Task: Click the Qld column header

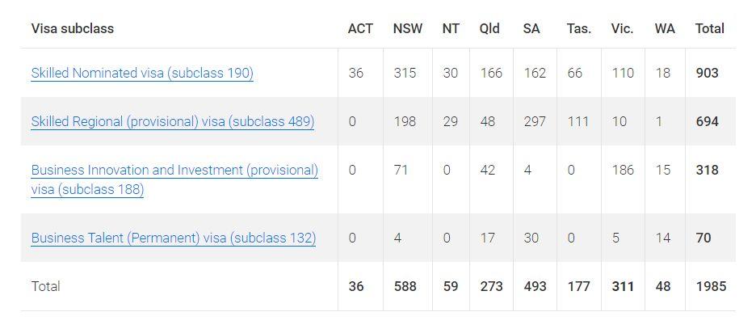Action: [489, 28]
